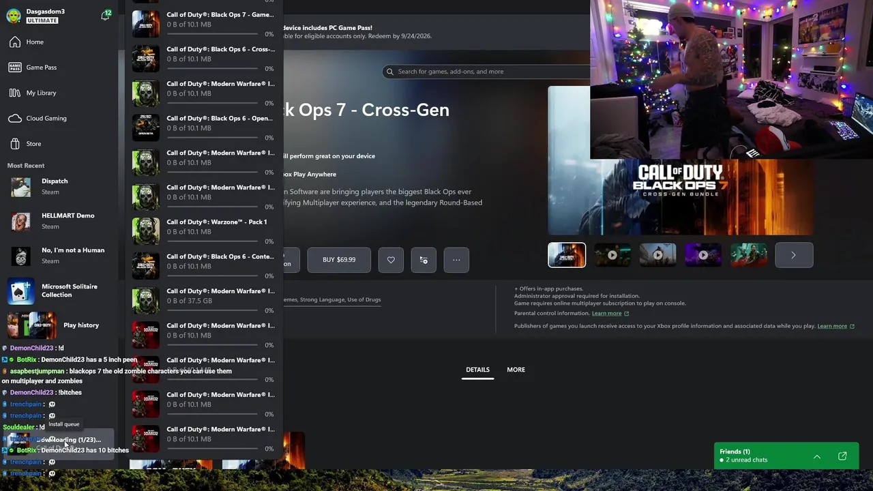Show next media thumbnails arrow
873x491 pixels.
[x=794, y=255]
